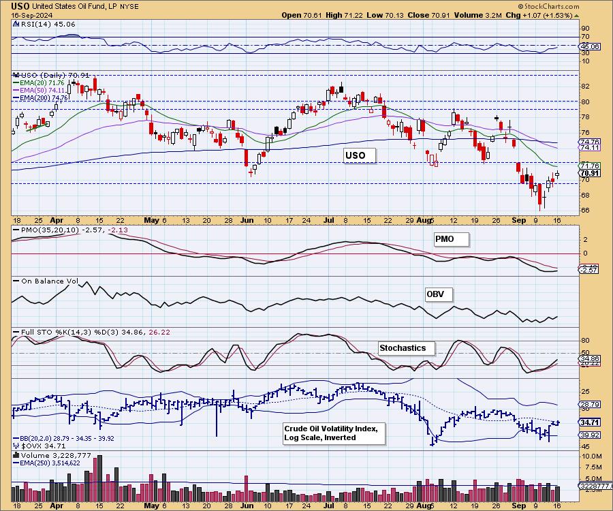
Task: Click the StockCharts.com copyright link
Action: pos(548,6)
